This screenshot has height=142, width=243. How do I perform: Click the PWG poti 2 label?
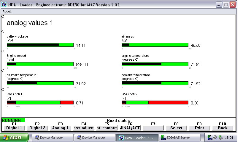(129, 94)
